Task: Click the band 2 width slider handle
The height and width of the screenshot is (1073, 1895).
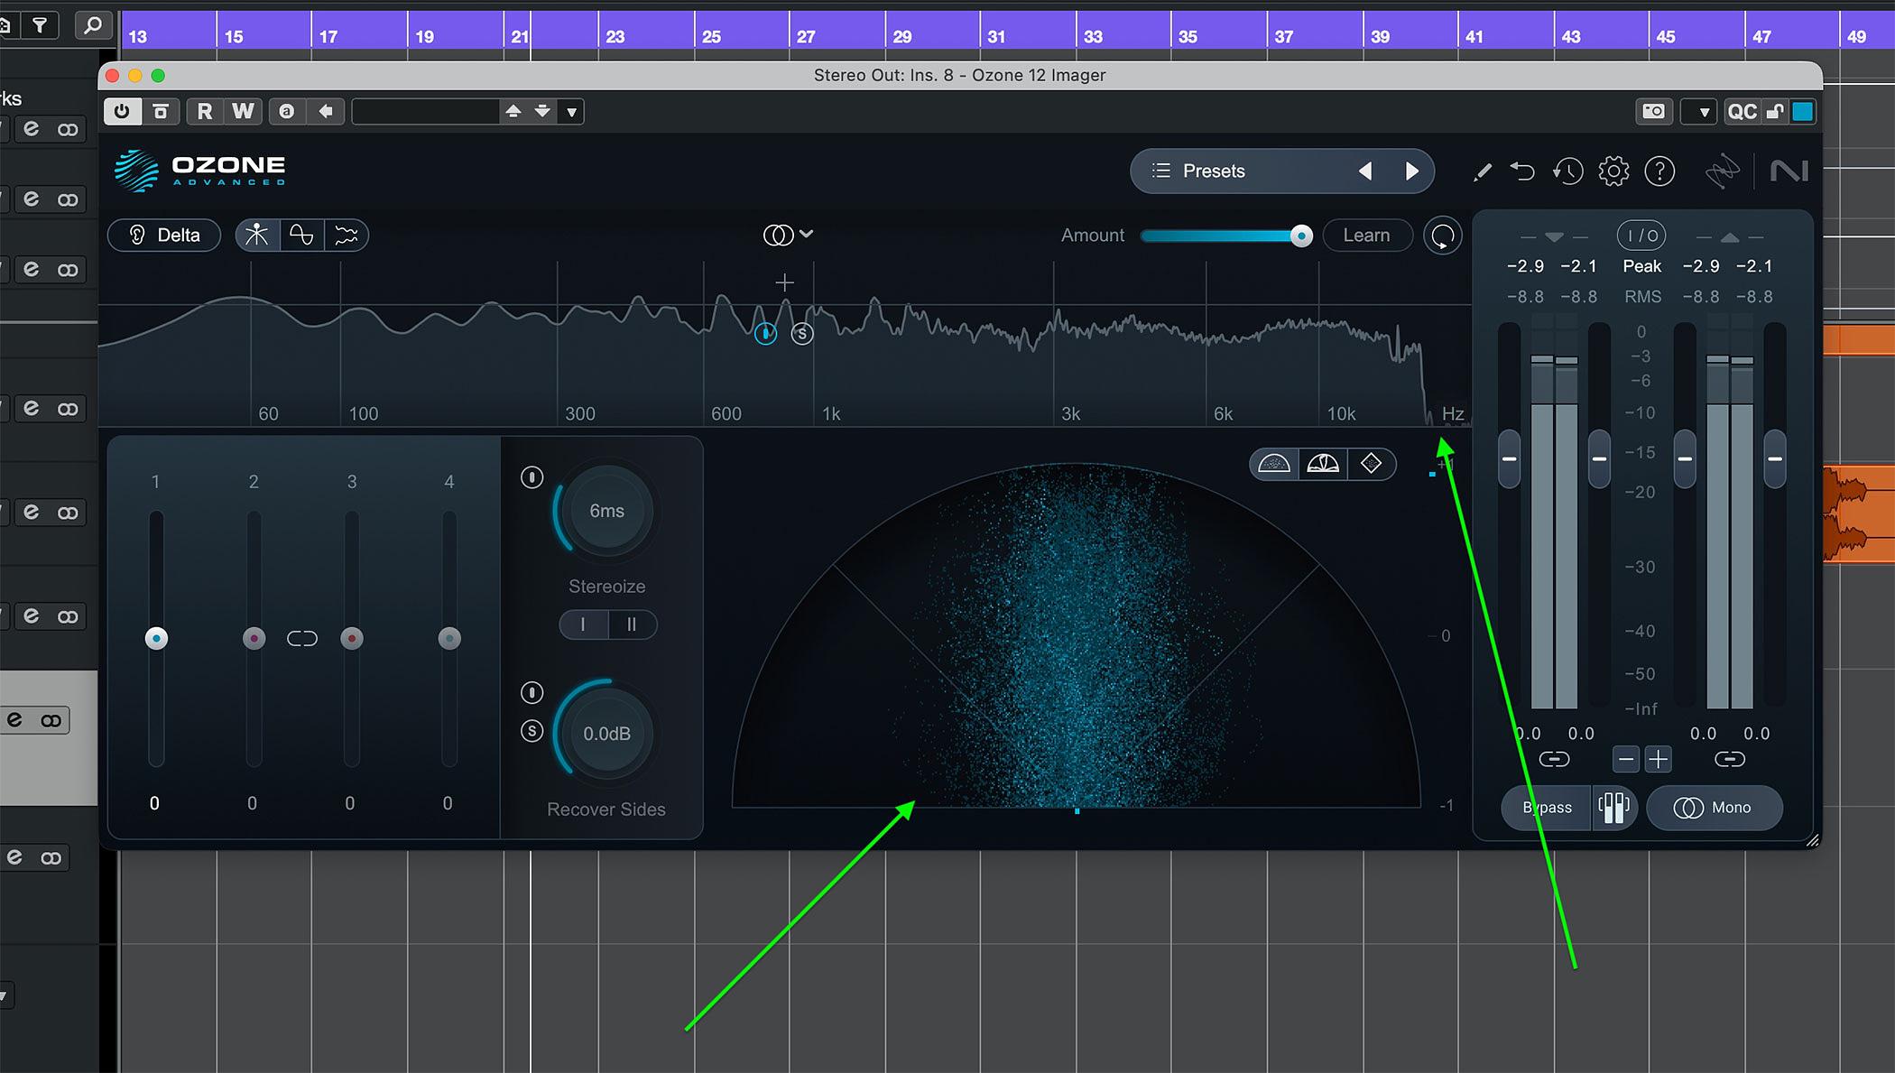Action: pyautogui.click(x=254, y=639)
